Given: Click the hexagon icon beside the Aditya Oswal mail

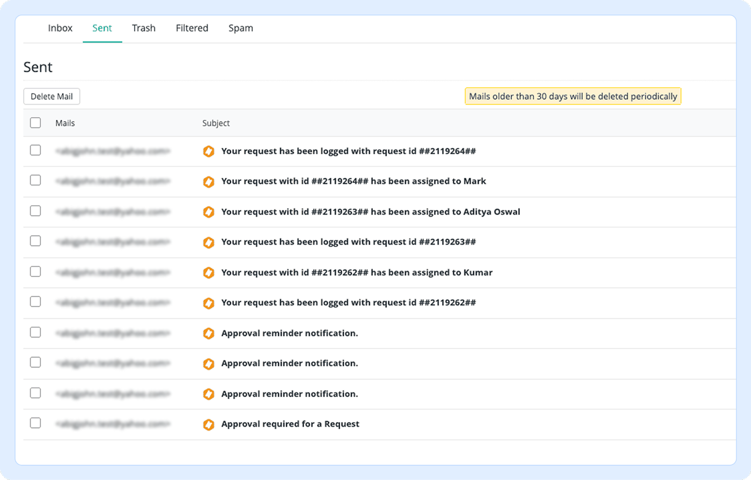Looking at the screenshot, I should [x=209, y=212].
